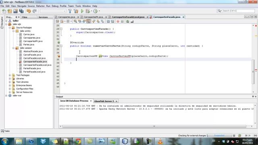Image resolution: width=258 pixels, height=145 pixels.
Task: Open the project configuration combo box
Action: 53,11
